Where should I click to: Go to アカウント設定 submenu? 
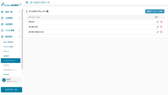click(8, 47)
